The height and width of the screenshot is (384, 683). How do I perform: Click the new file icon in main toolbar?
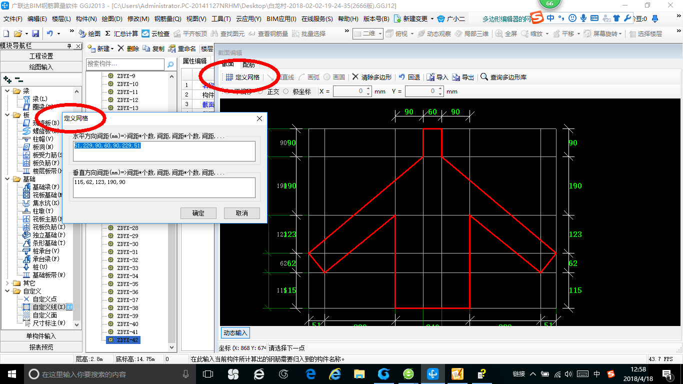pyautogui.click(x=6, y=33)
